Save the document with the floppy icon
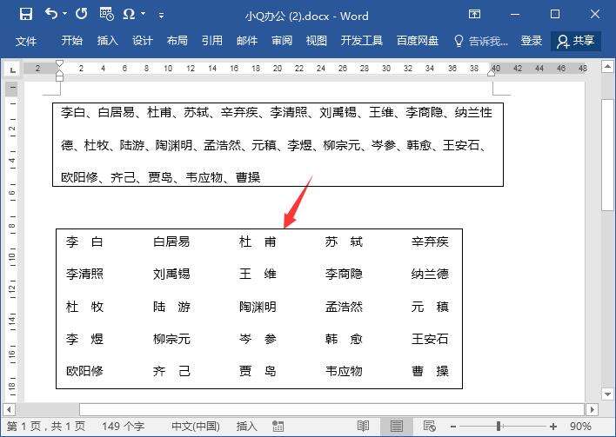Screen dimensions: 616x437 [26, 14]
